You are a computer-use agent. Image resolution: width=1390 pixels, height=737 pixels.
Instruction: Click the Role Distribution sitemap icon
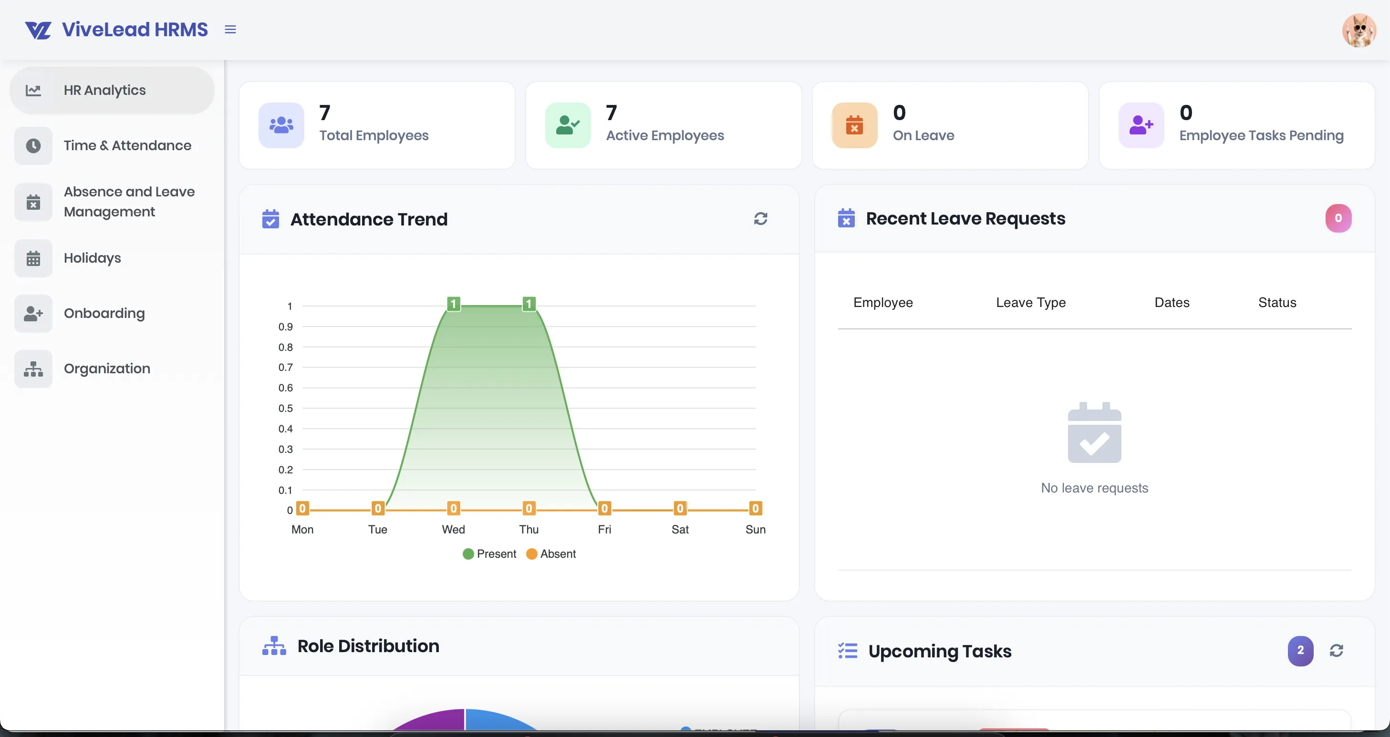point(274,646)
